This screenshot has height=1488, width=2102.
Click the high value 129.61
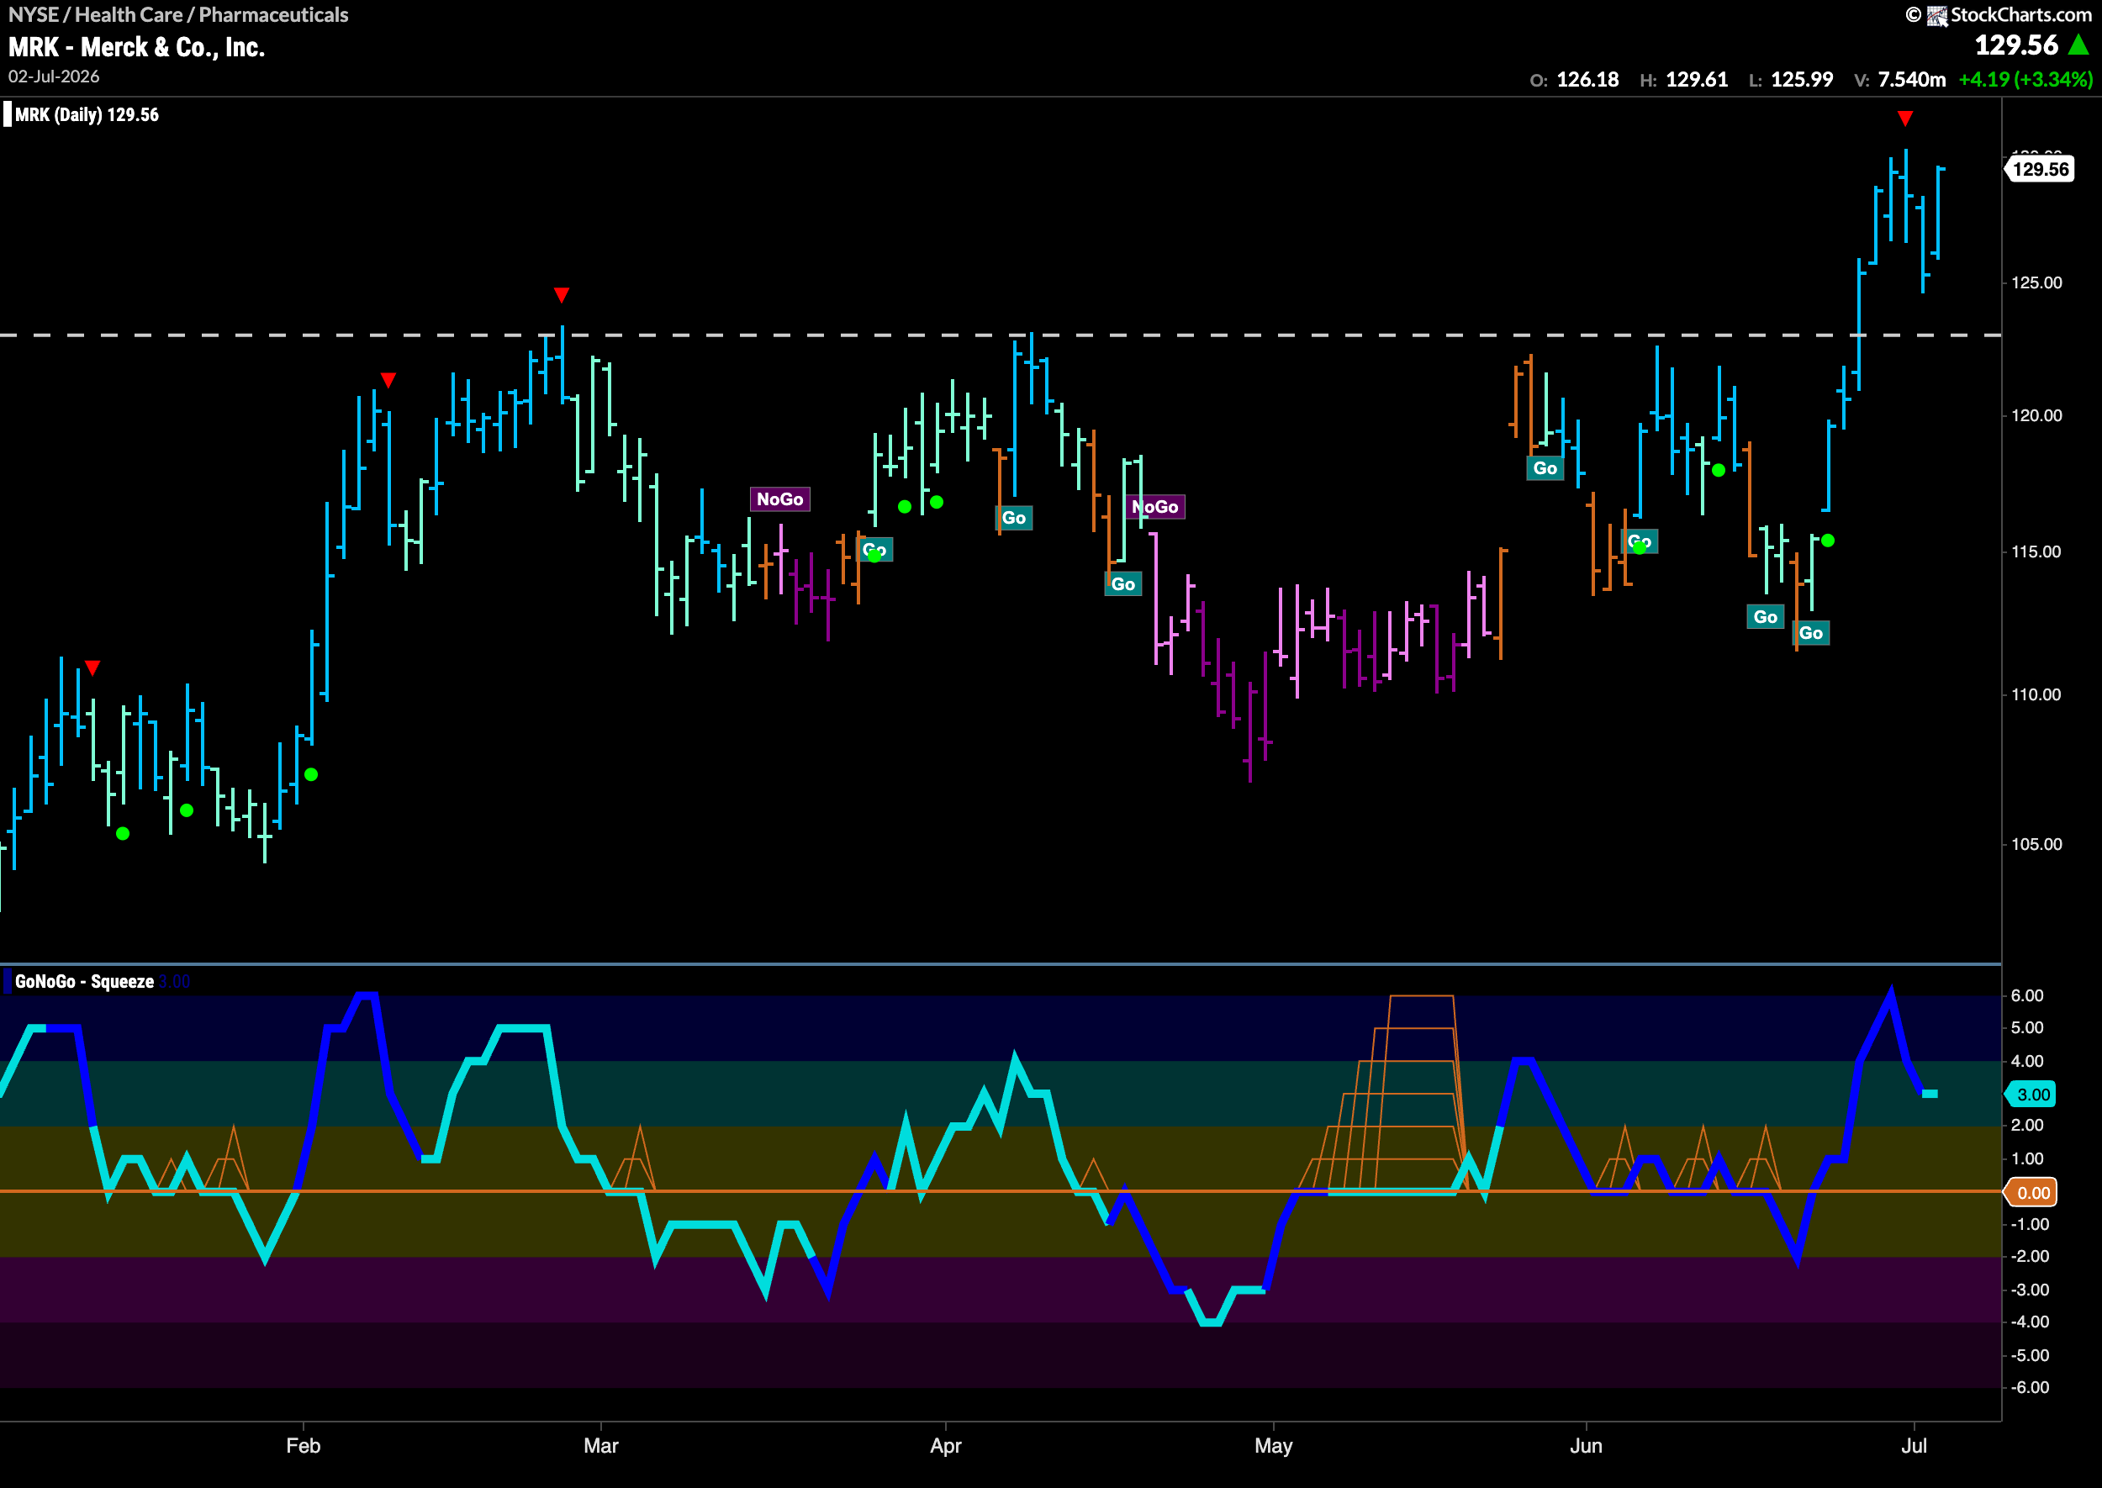click(x=1697, y=80)
